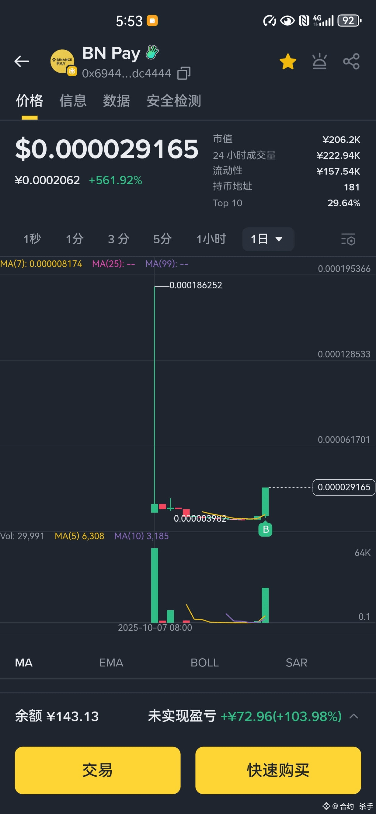Tap the 持币地址 181 value
The width and height of the screenshot is (376, 814).
[352, 187]
